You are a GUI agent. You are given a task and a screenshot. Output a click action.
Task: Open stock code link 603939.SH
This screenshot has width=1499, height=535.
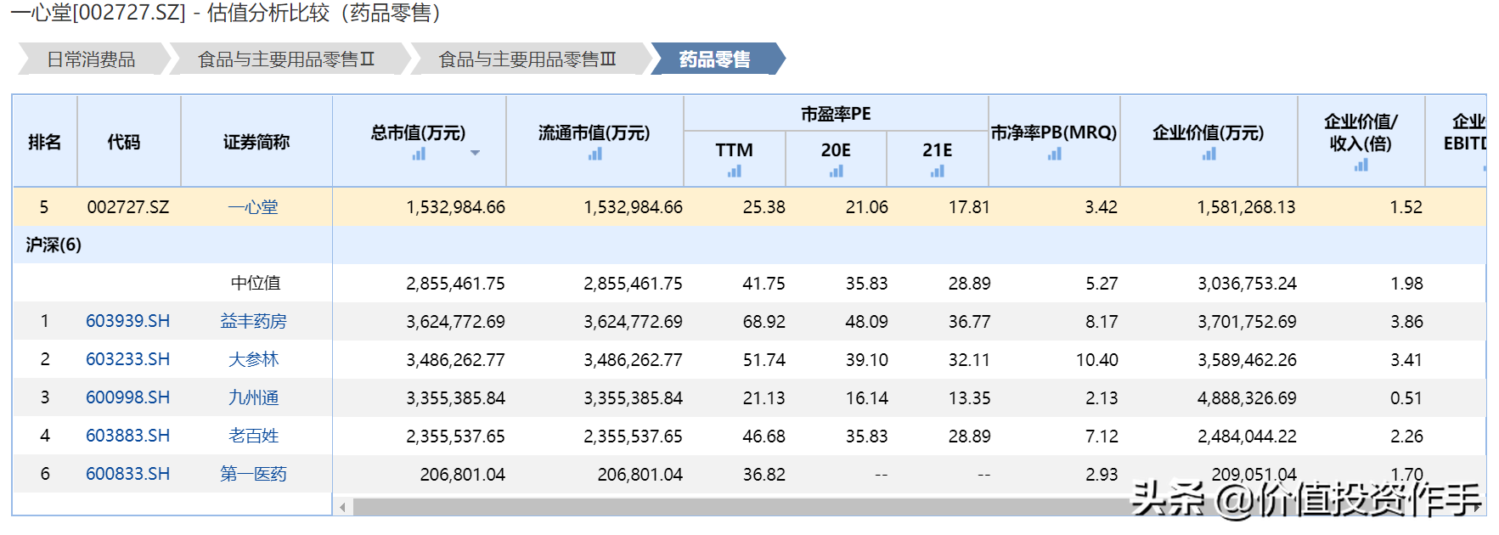coord(127,321)
